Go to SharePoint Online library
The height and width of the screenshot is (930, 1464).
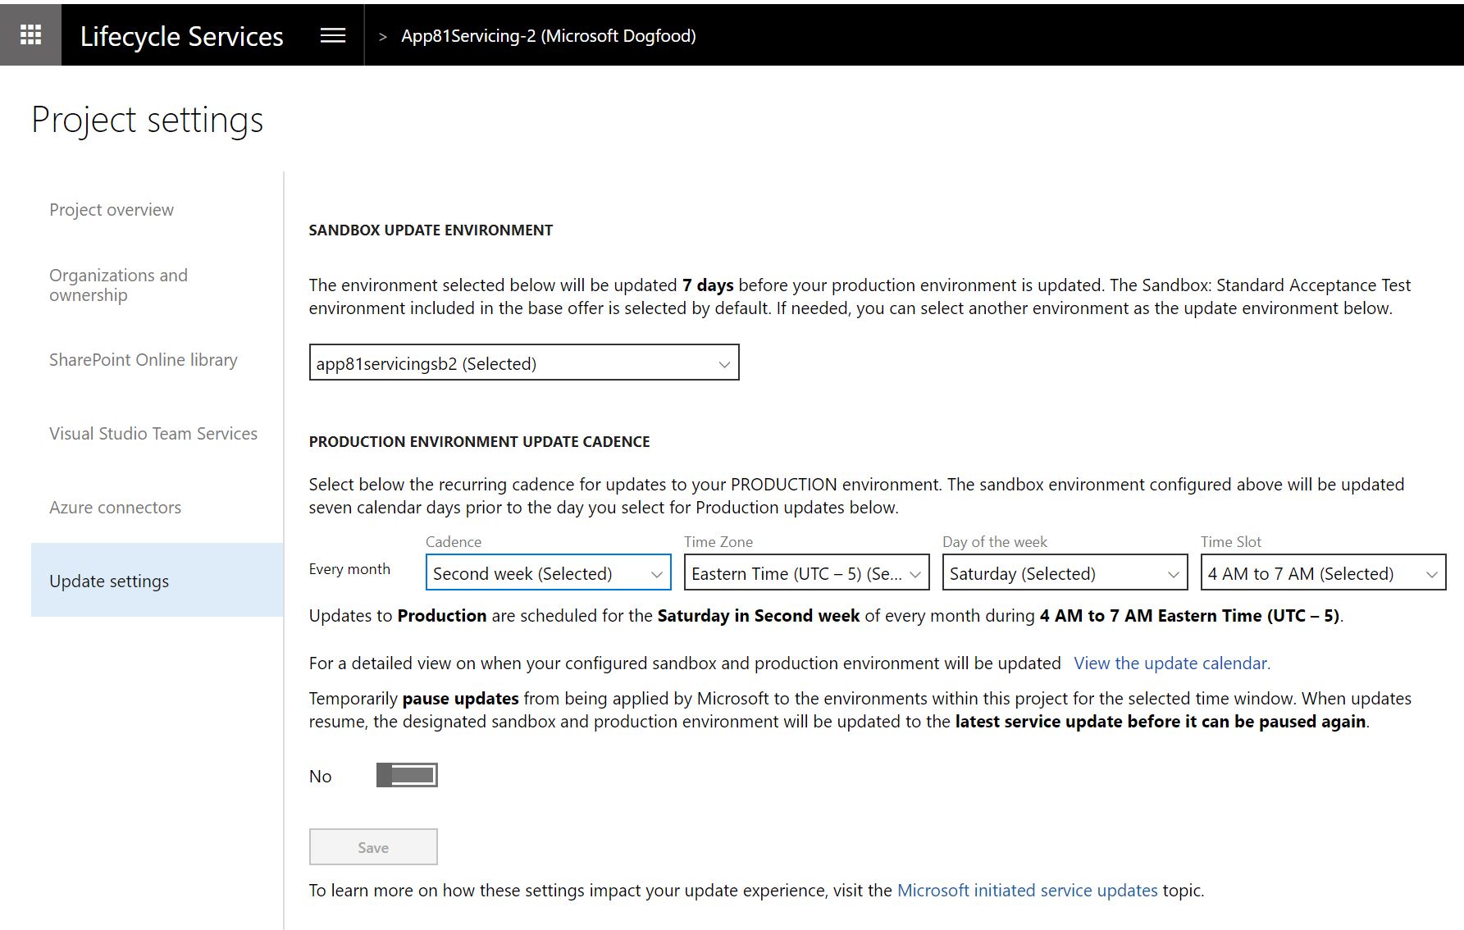(x=144, y=360)
